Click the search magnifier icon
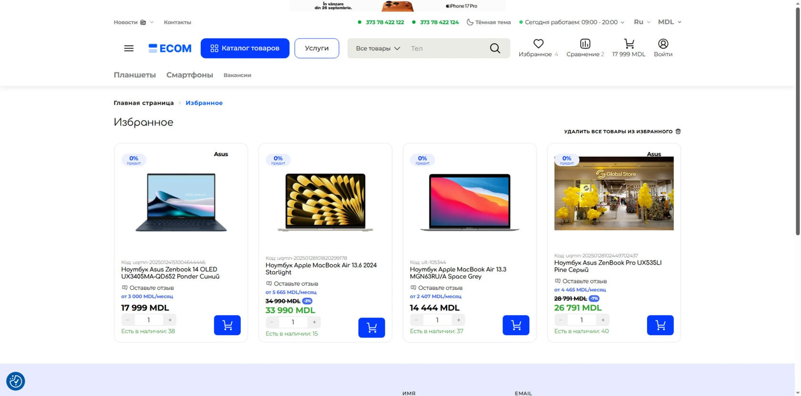This screenshot has height=396, width=801. [x=495, y=48]
